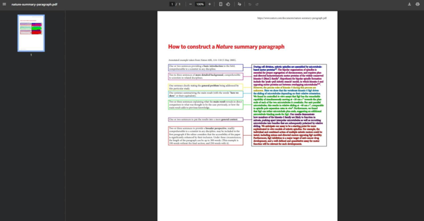The image size is (424, 221).
Task: Zoom out with the minus icon
Action: click(x=190, y=4)
